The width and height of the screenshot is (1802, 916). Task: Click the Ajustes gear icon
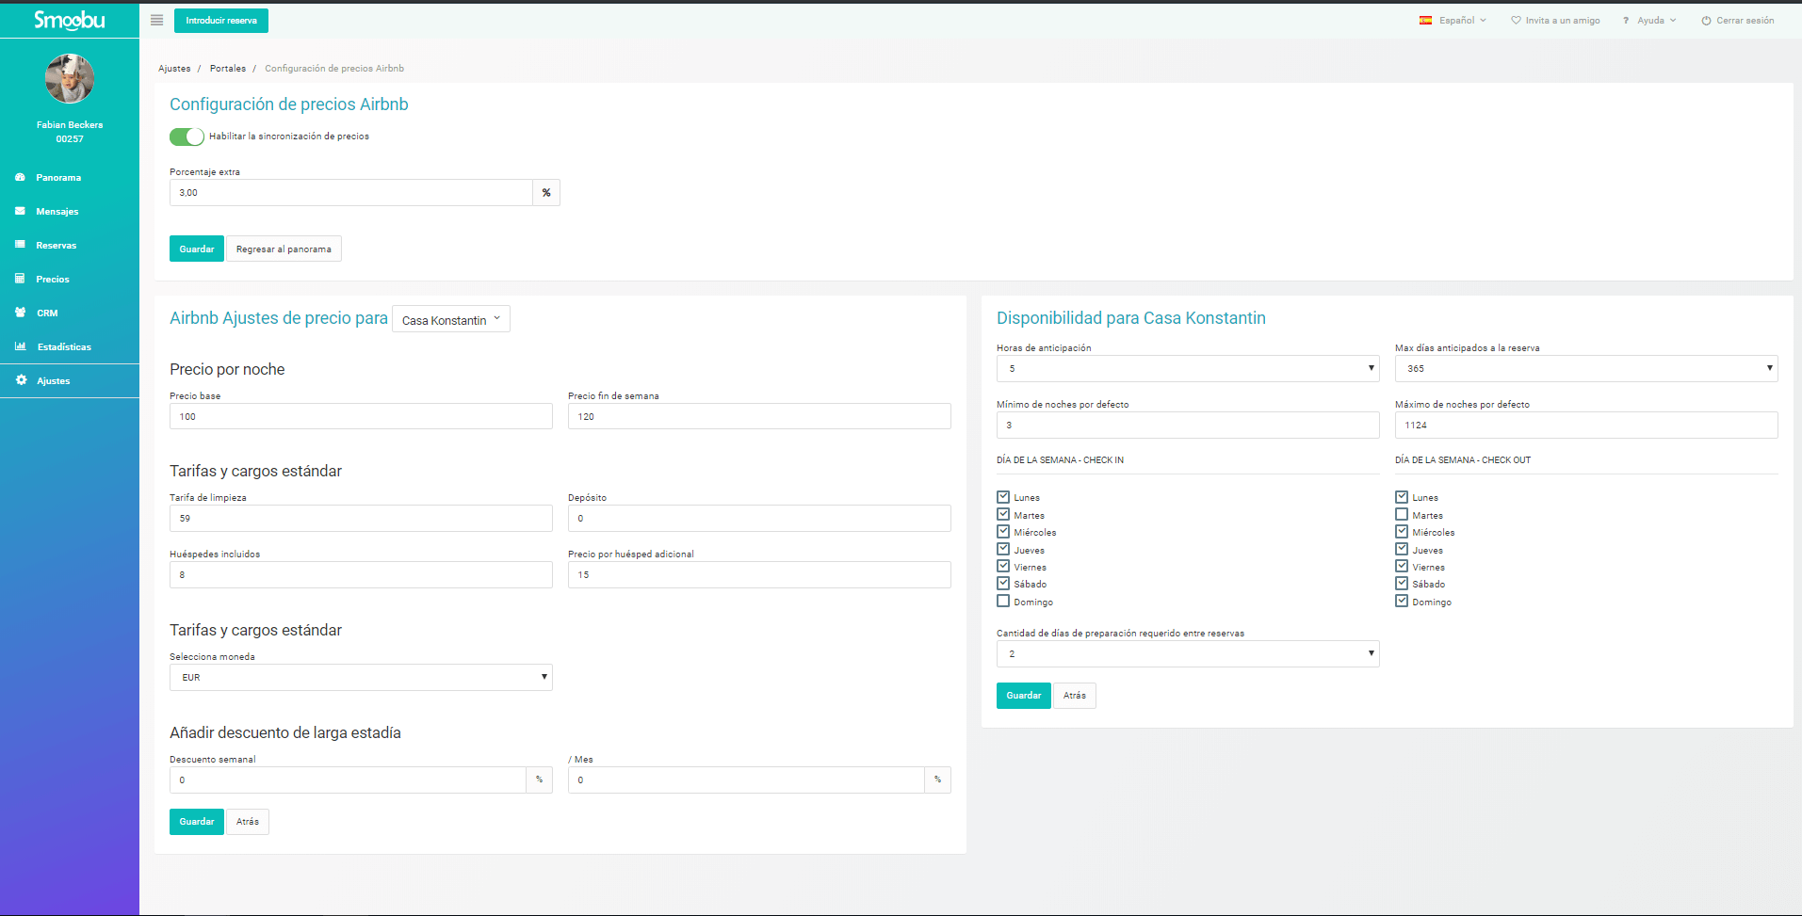(21, 380)
